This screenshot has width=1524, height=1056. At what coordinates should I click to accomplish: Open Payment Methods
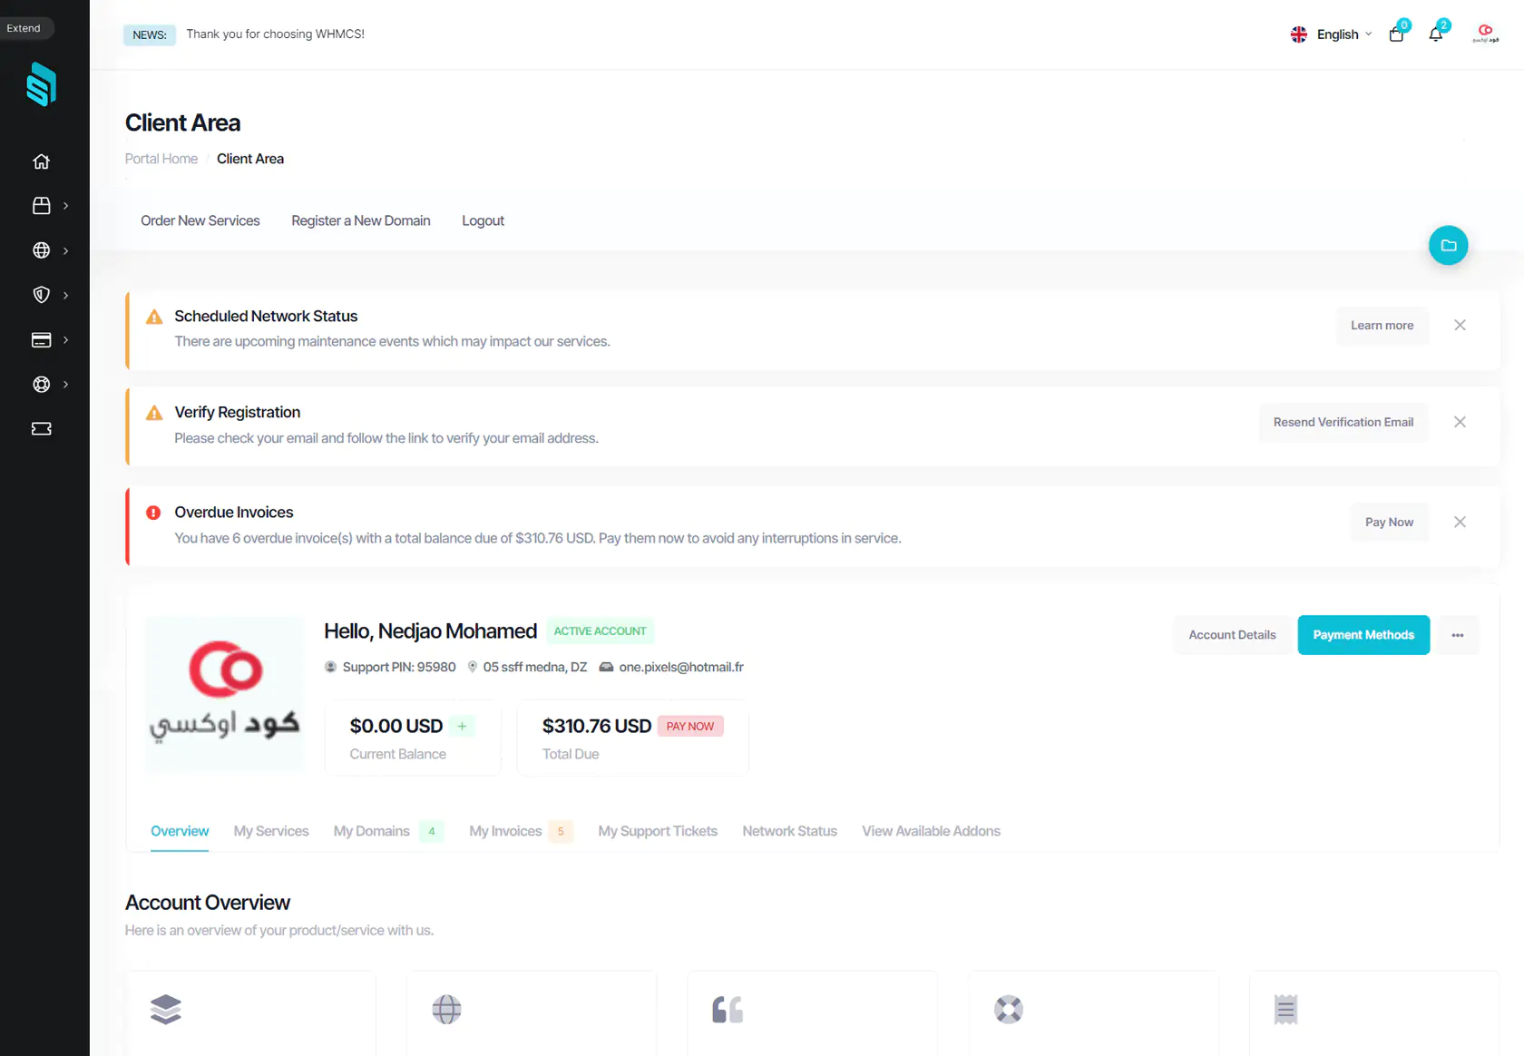(x=1363, y=635)
